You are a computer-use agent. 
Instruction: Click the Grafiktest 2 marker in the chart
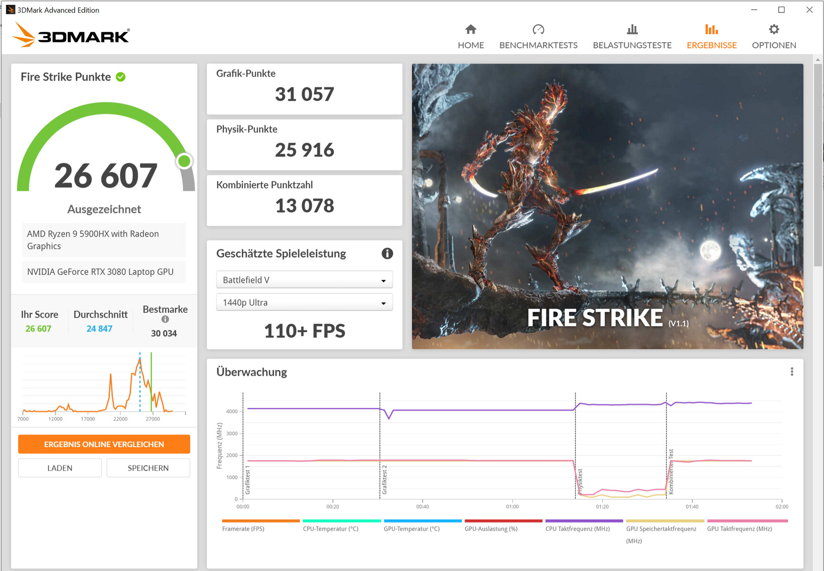point(385,480)
